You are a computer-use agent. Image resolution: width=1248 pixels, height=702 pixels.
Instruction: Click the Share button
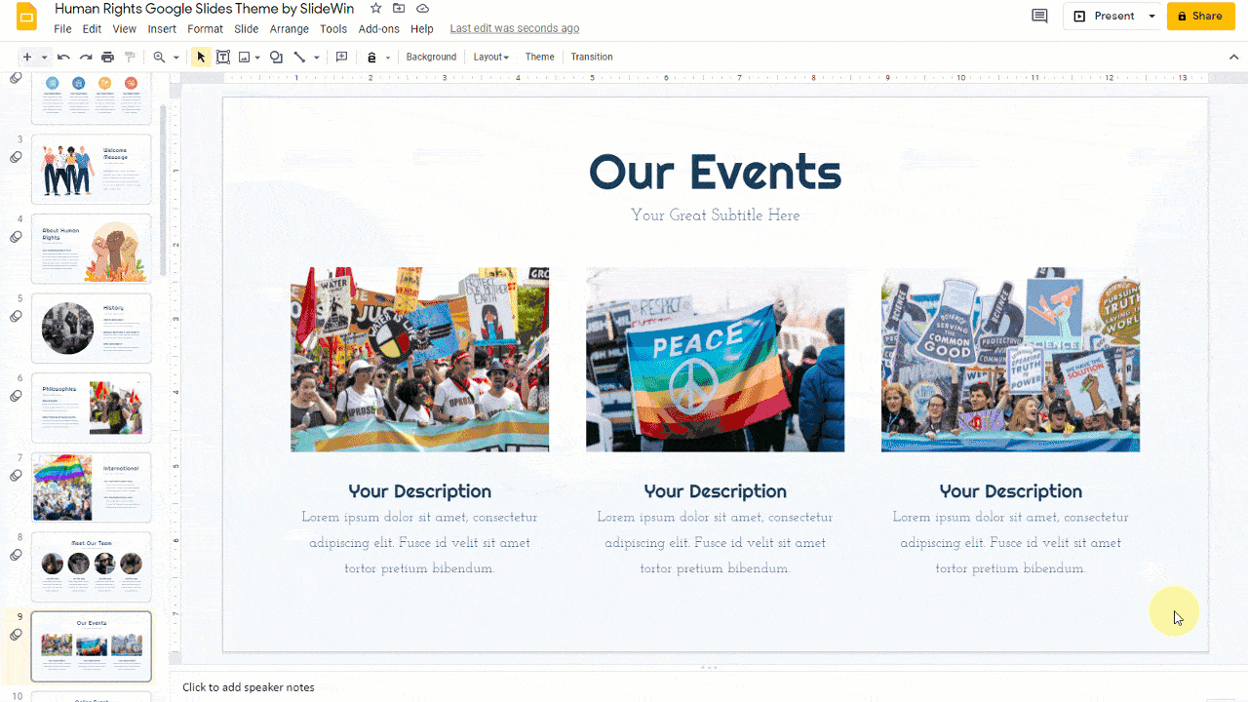pyautogui.click(x=1200, y=16)
